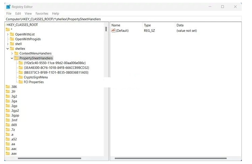Click the shell folder icon

(x=12, y=44)
